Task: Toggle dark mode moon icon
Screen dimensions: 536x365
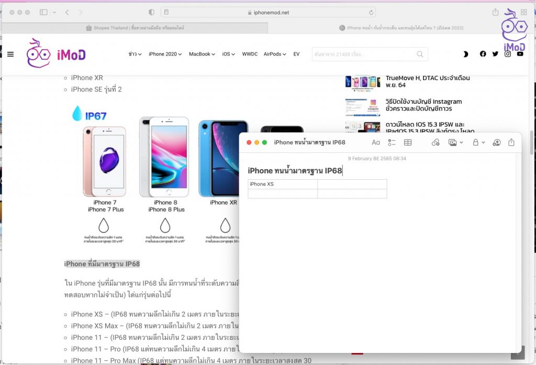Action: click(465, 54)
